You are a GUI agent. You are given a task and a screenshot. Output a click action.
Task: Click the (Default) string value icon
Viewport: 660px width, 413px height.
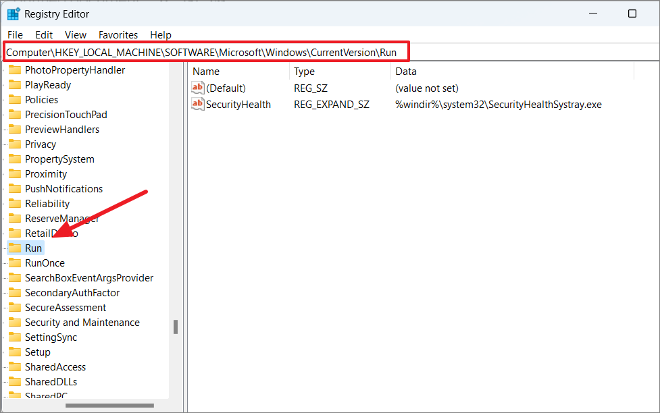point(197,88)
